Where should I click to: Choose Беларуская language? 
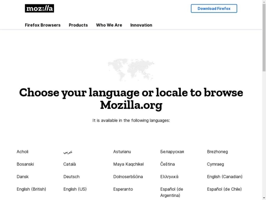[x=172, y=152]
